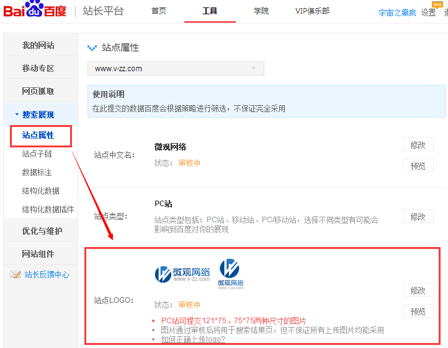The height and width of the screenshot is (348, 448).
Task: Click 审核中 status under 微观网络
Action: coord(189,163)
